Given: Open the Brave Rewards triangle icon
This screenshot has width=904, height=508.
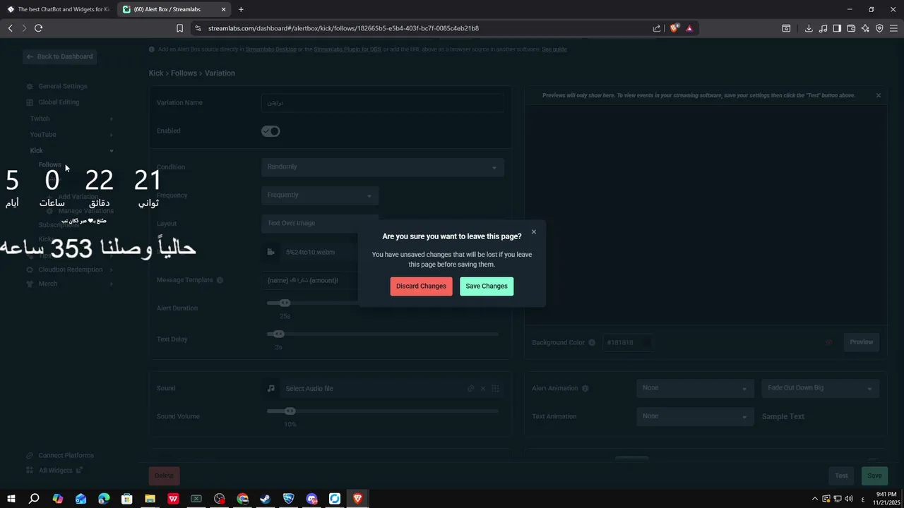Looking at the screenshot, I should point(689,28).
